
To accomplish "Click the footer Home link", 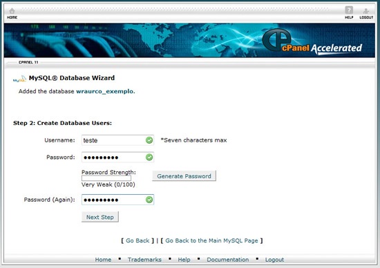I will (x=103, y=260).
